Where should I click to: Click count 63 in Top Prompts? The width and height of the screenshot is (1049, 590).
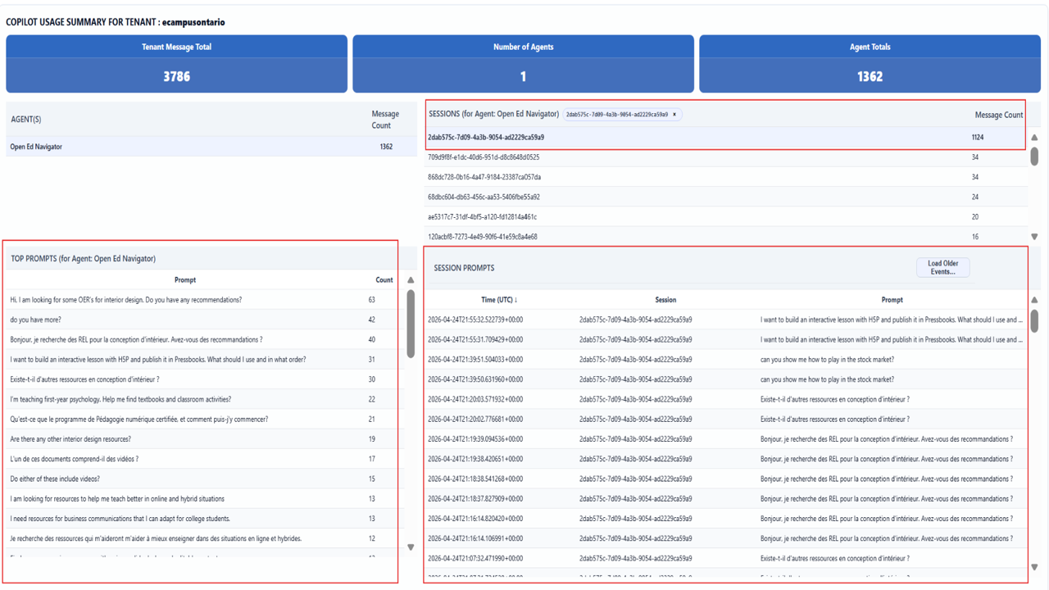point(372,300)
